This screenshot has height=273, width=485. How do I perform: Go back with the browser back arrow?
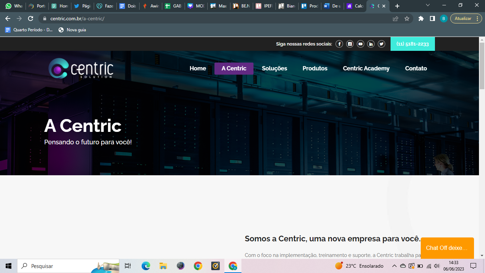(8, 18)
